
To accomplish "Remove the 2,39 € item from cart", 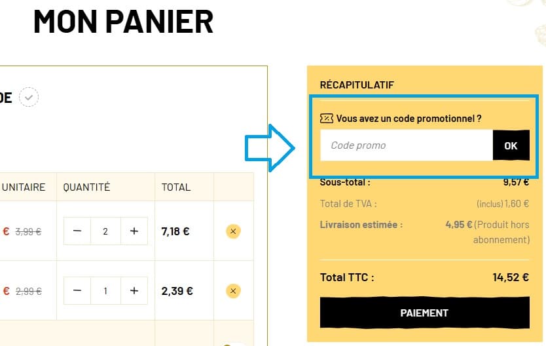I will [x=234, y=290].
